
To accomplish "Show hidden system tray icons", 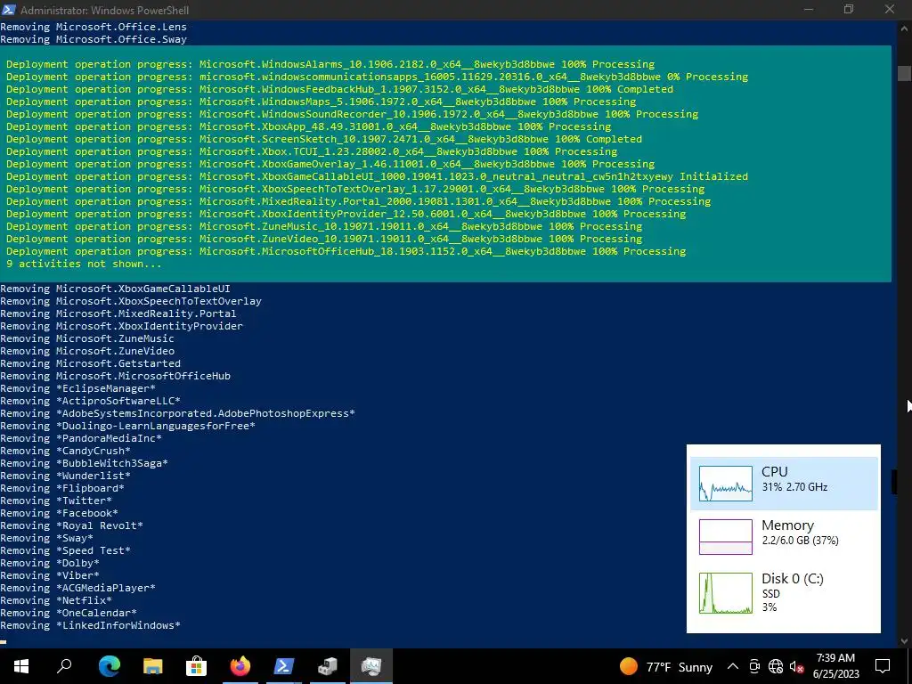I will (733, 666).
